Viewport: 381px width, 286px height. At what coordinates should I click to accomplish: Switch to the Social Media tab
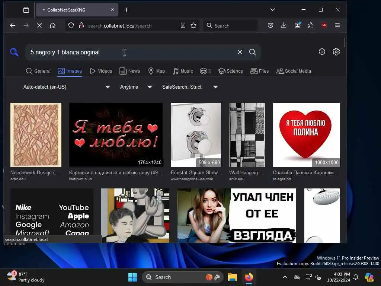pyautogui.click(x=294, y=71)
